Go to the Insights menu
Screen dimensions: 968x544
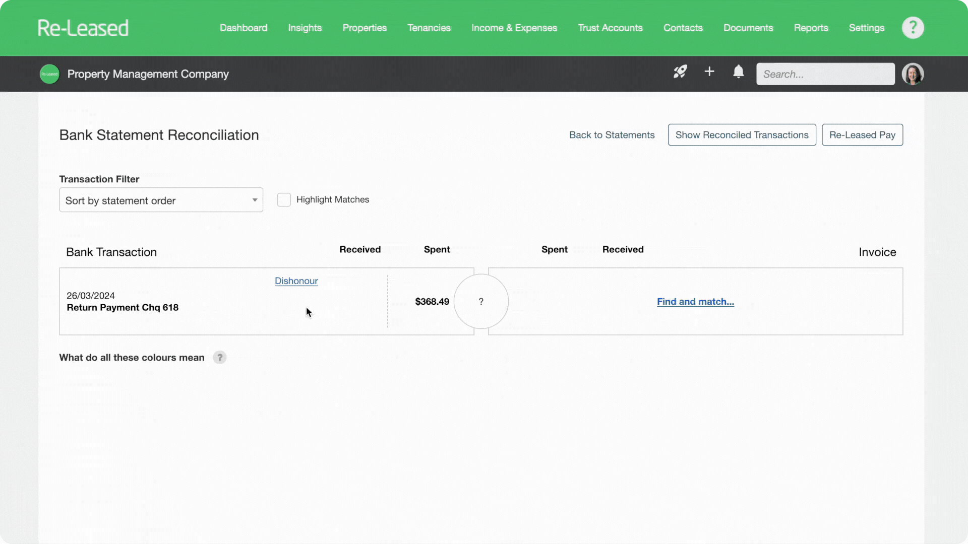(x=305, y=28)
